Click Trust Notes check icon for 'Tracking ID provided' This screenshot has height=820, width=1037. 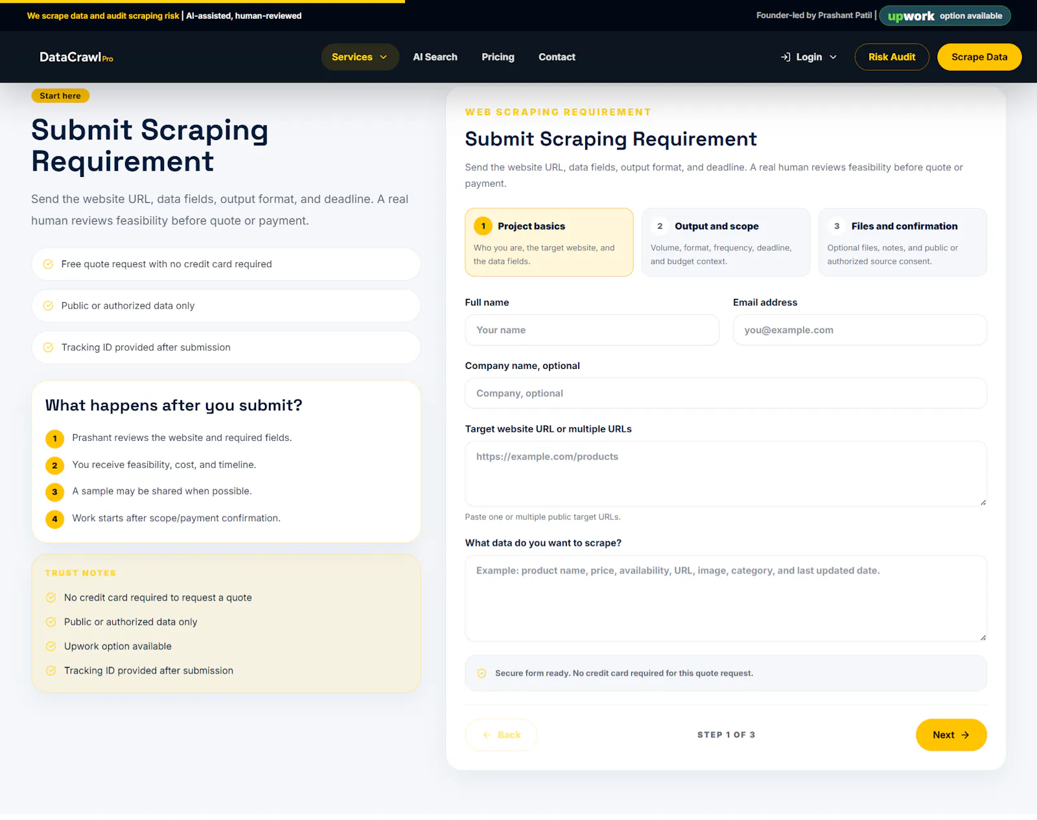[51, 670]
